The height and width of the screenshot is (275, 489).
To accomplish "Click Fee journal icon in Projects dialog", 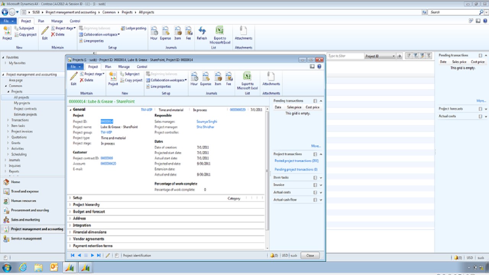I will tap(228, 78).
